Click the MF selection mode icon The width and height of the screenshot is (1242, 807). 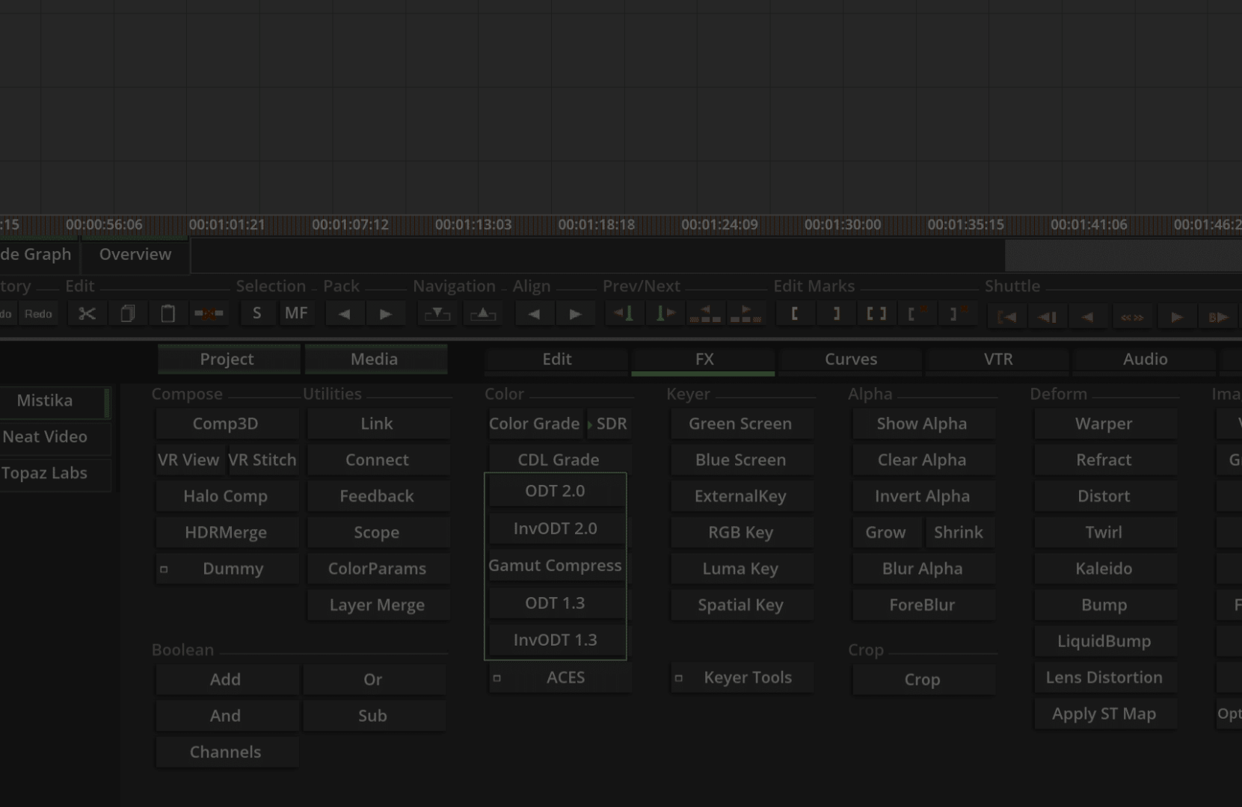297,313
